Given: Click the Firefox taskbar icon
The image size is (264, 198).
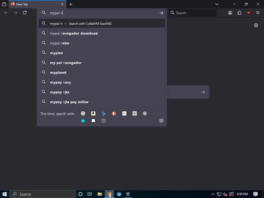Looking at the screenshot, I should [x=109, y=194].
